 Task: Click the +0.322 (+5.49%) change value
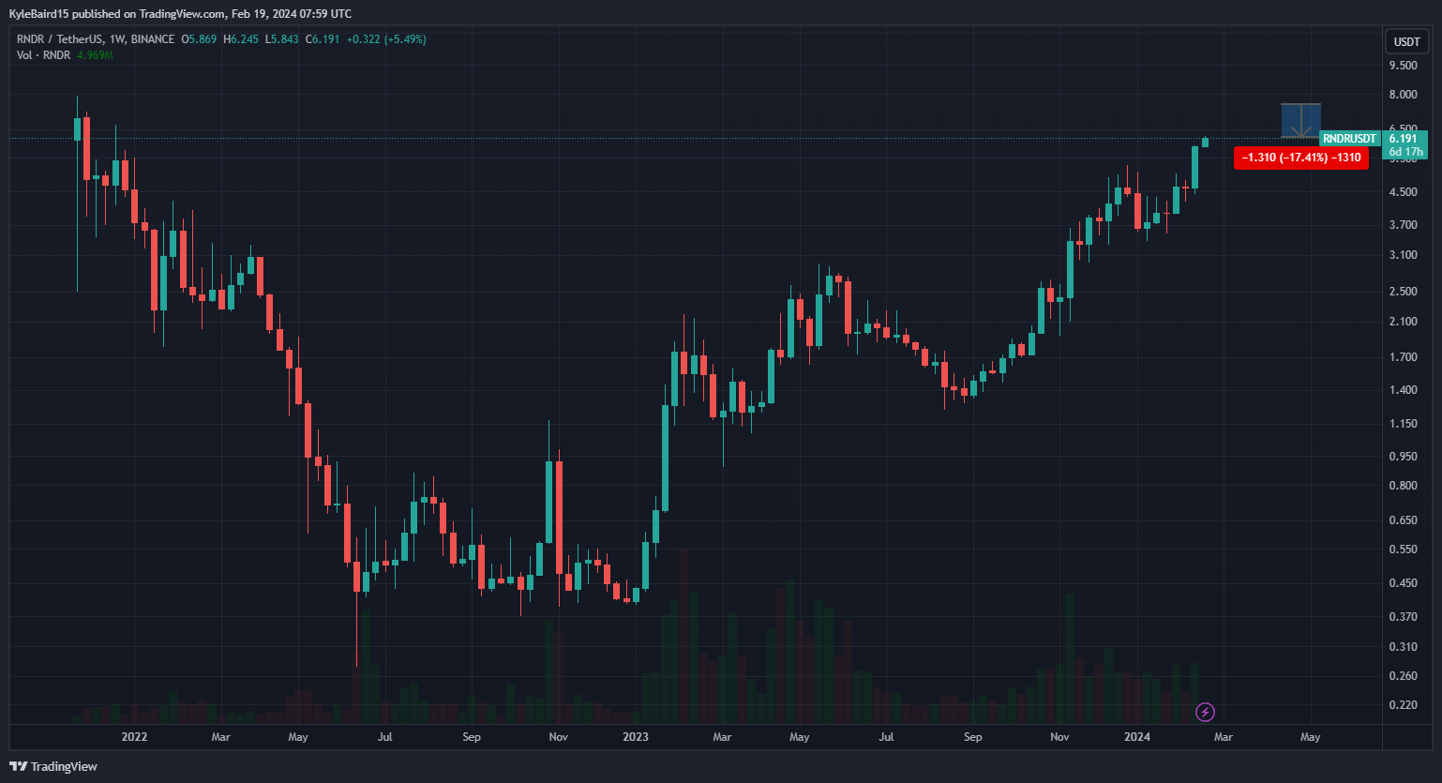386,39
